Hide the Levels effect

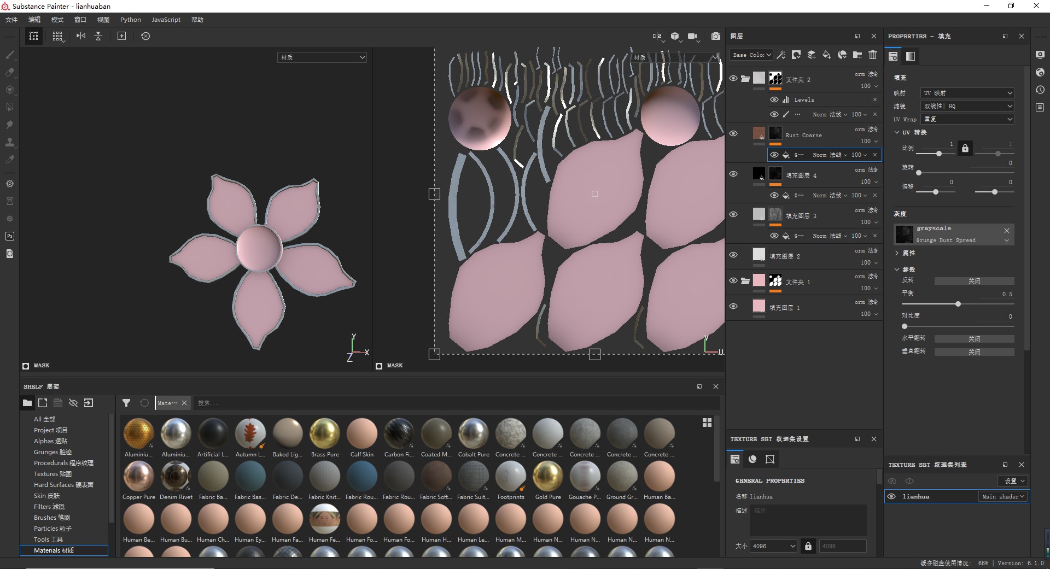tap(774, 99)
